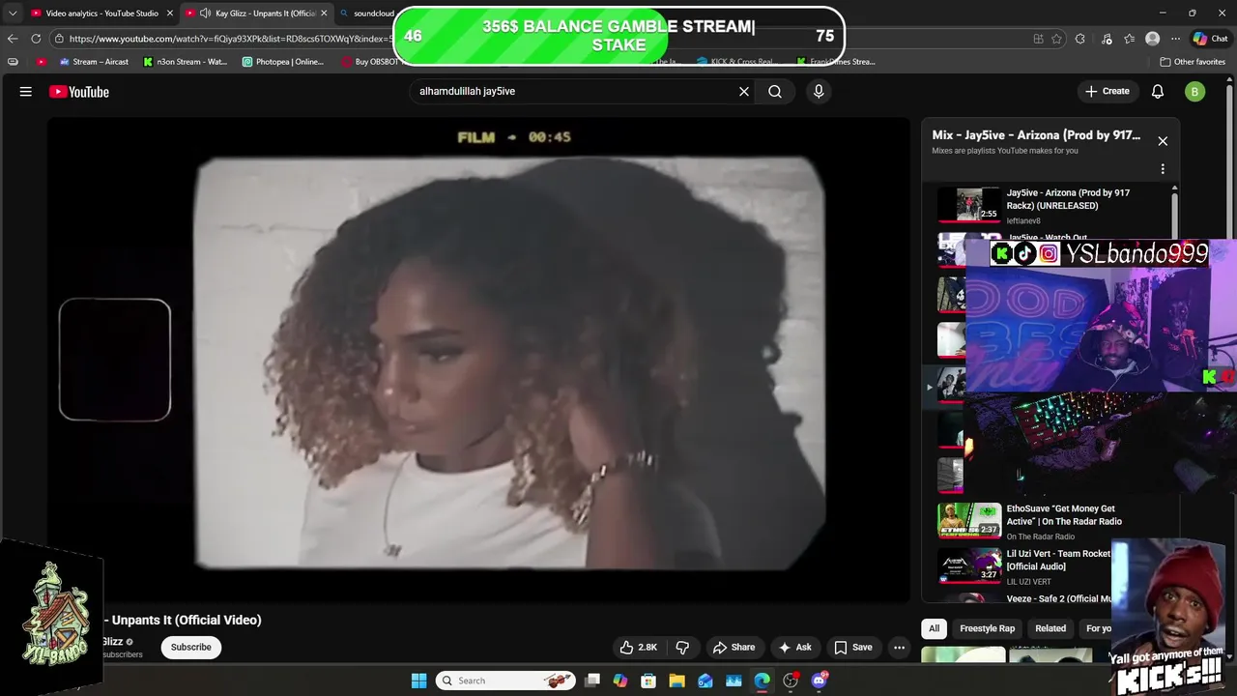Refresh the current page
Viewport: 1237px width, 696px height.
36,39
